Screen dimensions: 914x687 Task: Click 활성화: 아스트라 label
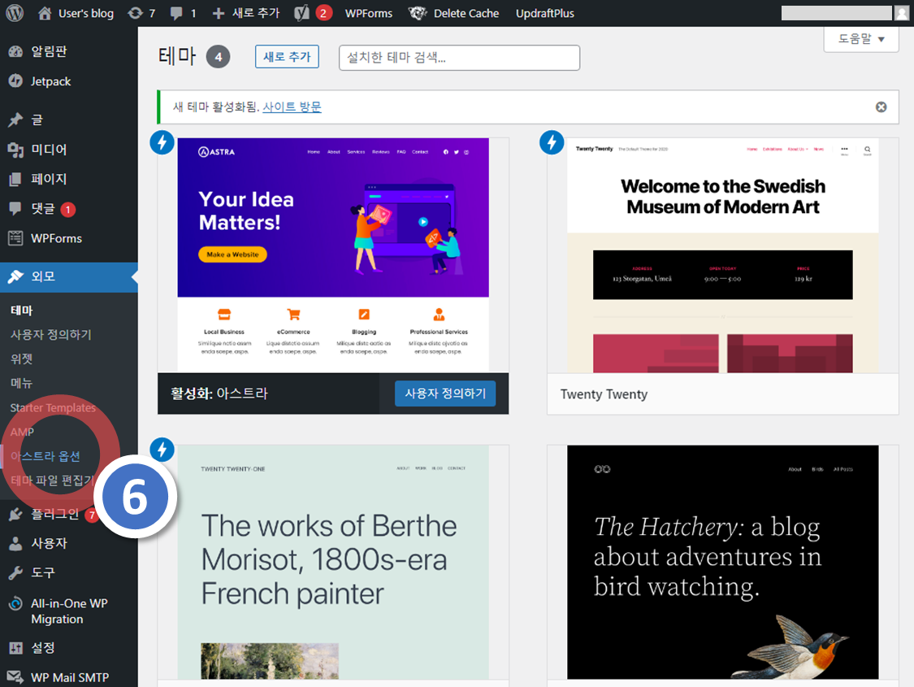pyautogui.click(x=219, y=394)
